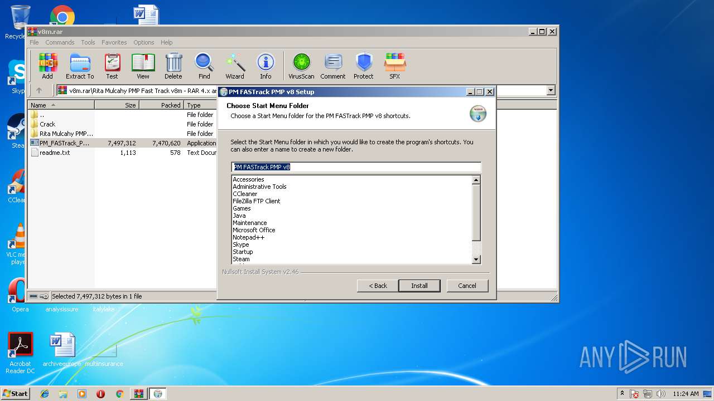
Task: Open the Commands menu
Action: click(x=60, y=42)
